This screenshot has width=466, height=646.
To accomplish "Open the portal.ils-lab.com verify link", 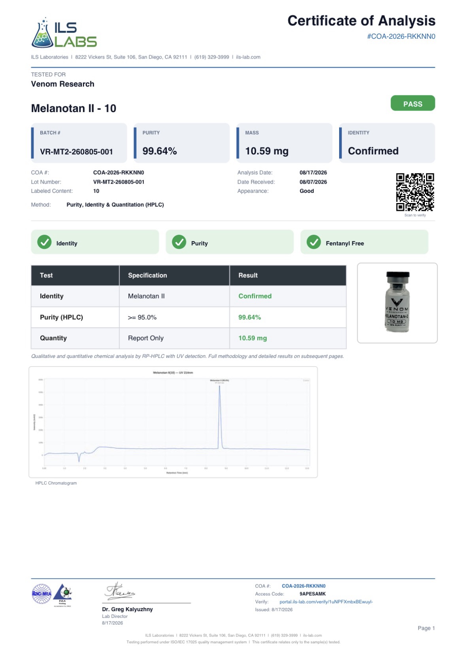I will pyautogui.click(x=326, y=602).
